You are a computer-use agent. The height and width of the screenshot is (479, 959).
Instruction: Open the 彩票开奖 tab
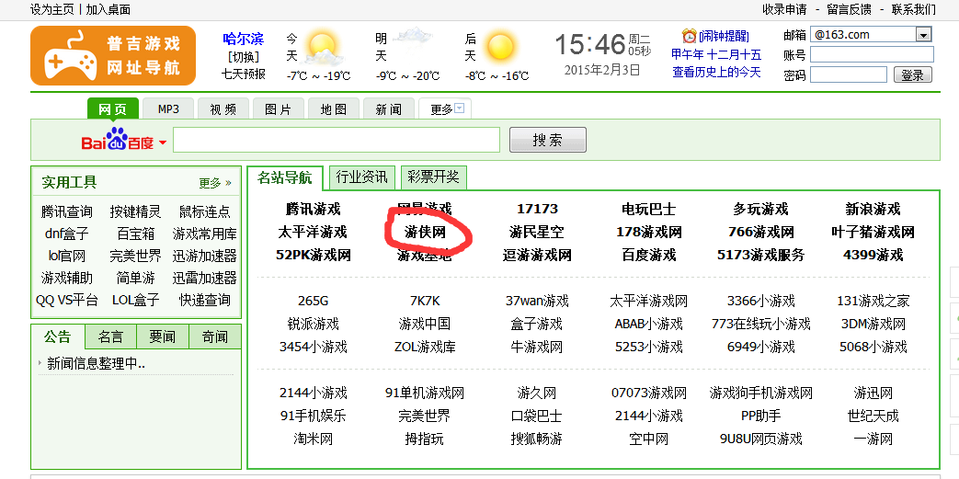click(x=434, y=177)
